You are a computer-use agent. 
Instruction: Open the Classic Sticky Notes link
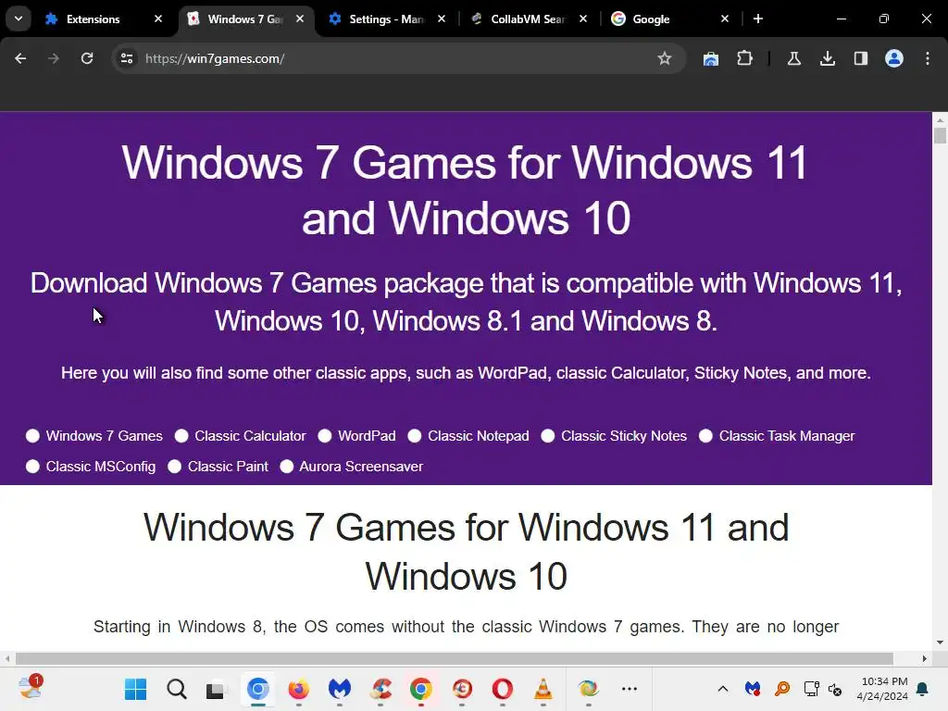click(x=624, y=436)
